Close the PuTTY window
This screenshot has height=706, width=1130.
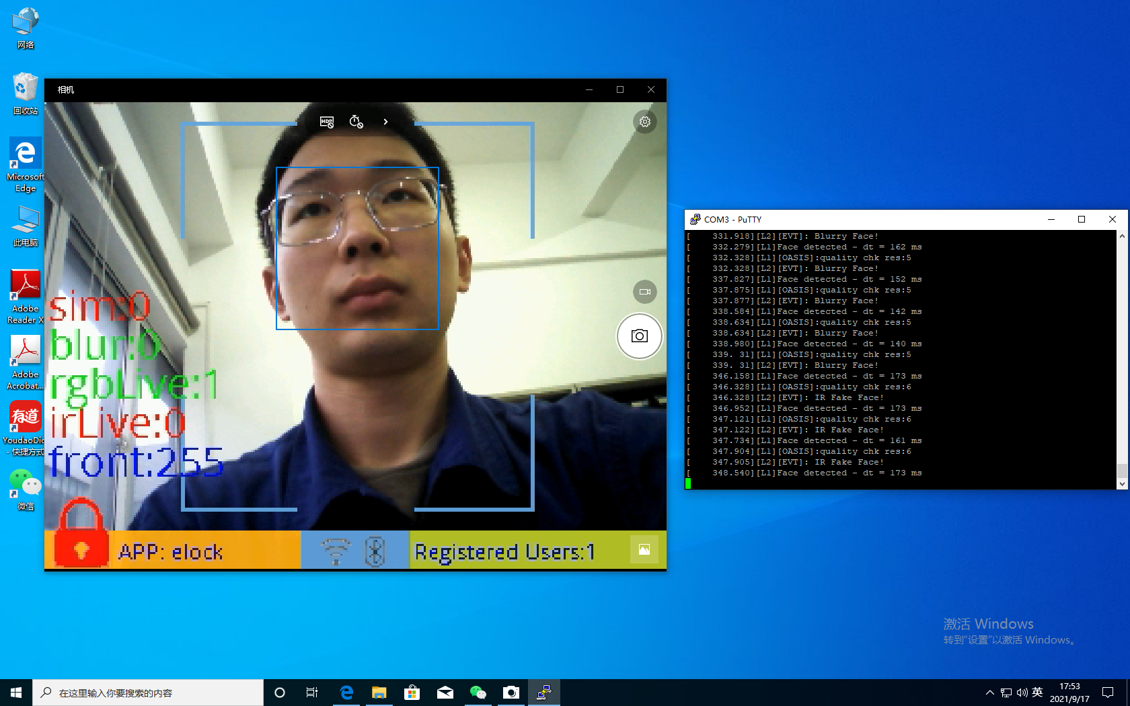1113,219
